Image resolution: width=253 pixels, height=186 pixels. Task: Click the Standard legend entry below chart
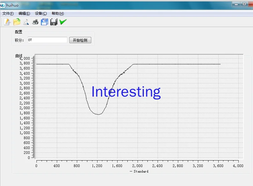pos(139,171)
